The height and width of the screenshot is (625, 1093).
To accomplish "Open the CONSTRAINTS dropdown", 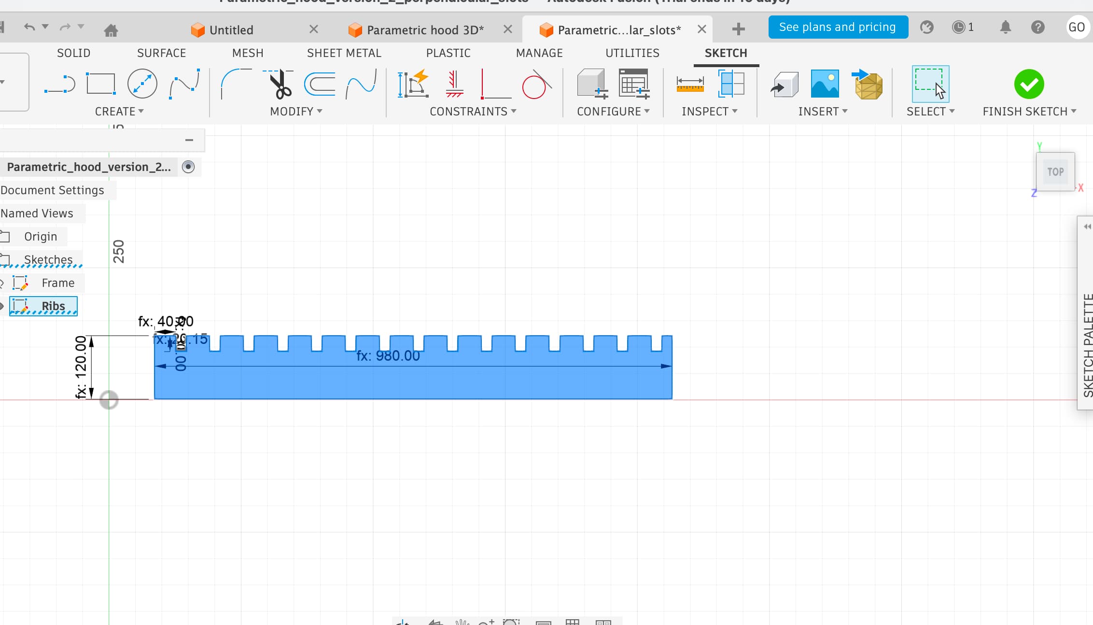I will [x=473, y=112].
